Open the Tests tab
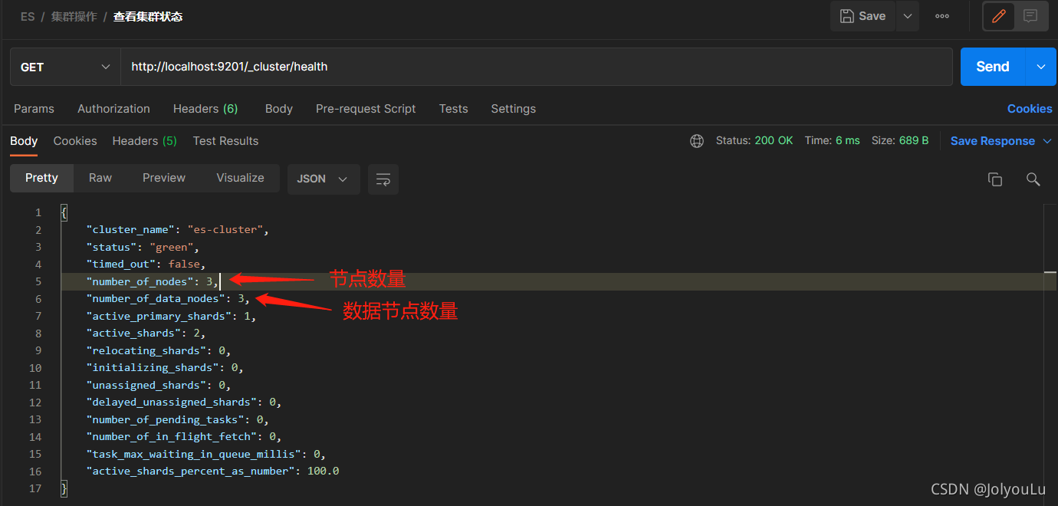Image resolution: width=1058 pixels, height=506 pixels. pyautogui.click(x=453, y=109)
